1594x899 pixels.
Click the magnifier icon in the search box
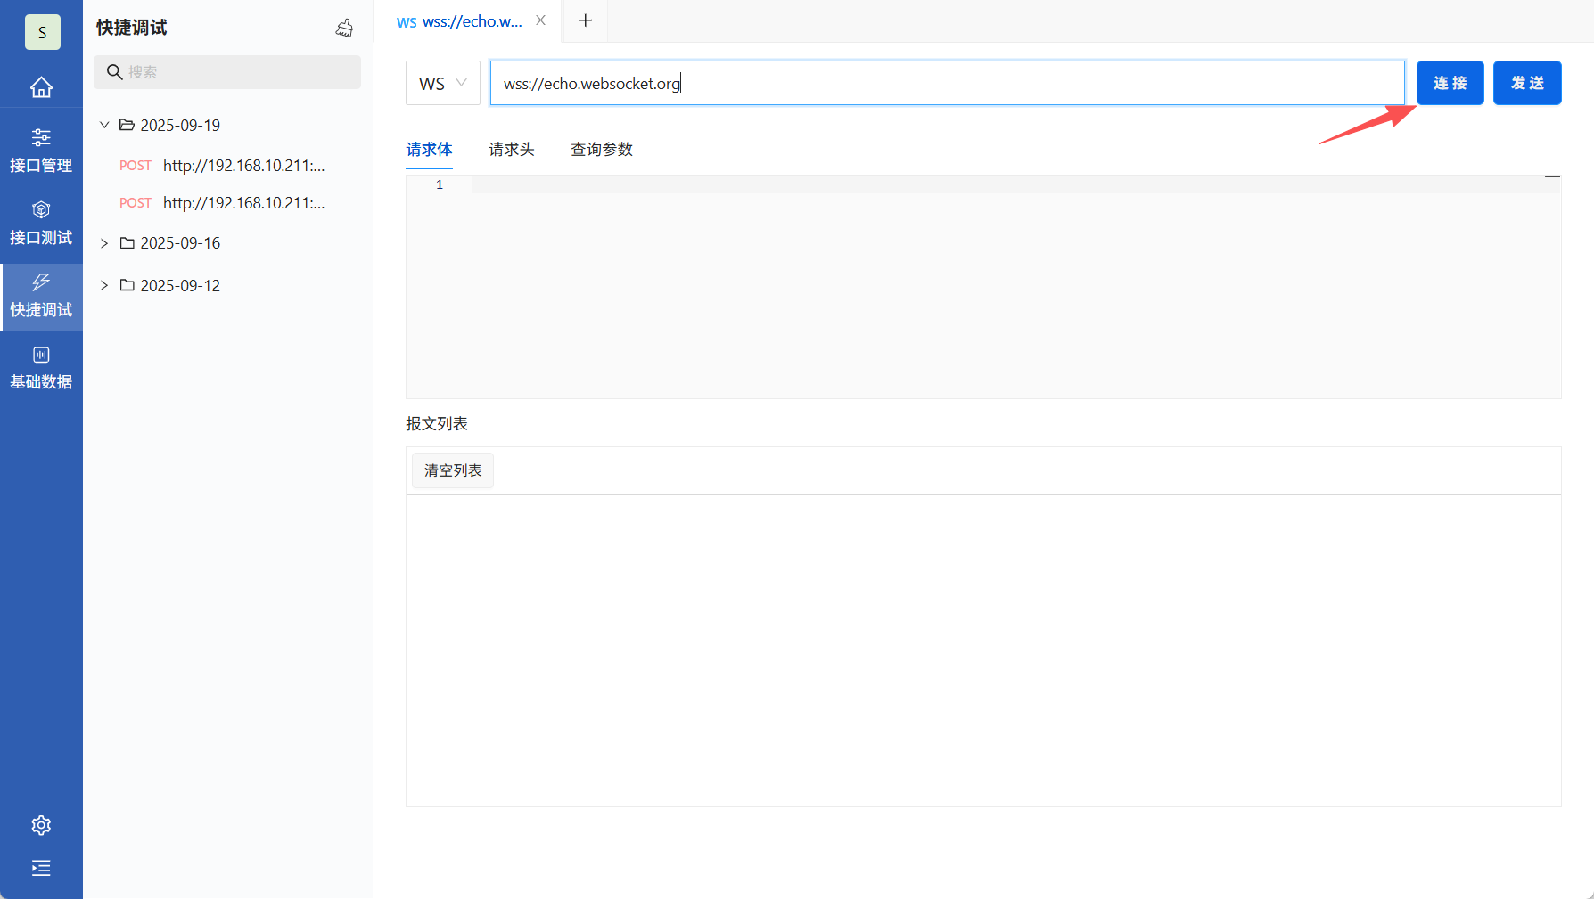click(x=115, y=71)
